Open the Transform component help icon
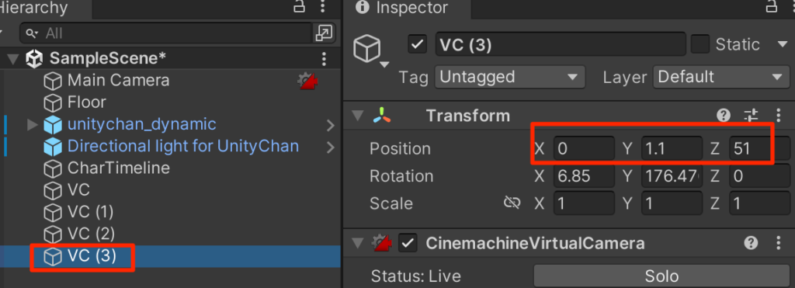Image resolution: width=795 pixels, height=288 pixels. [x=724, y=116]
